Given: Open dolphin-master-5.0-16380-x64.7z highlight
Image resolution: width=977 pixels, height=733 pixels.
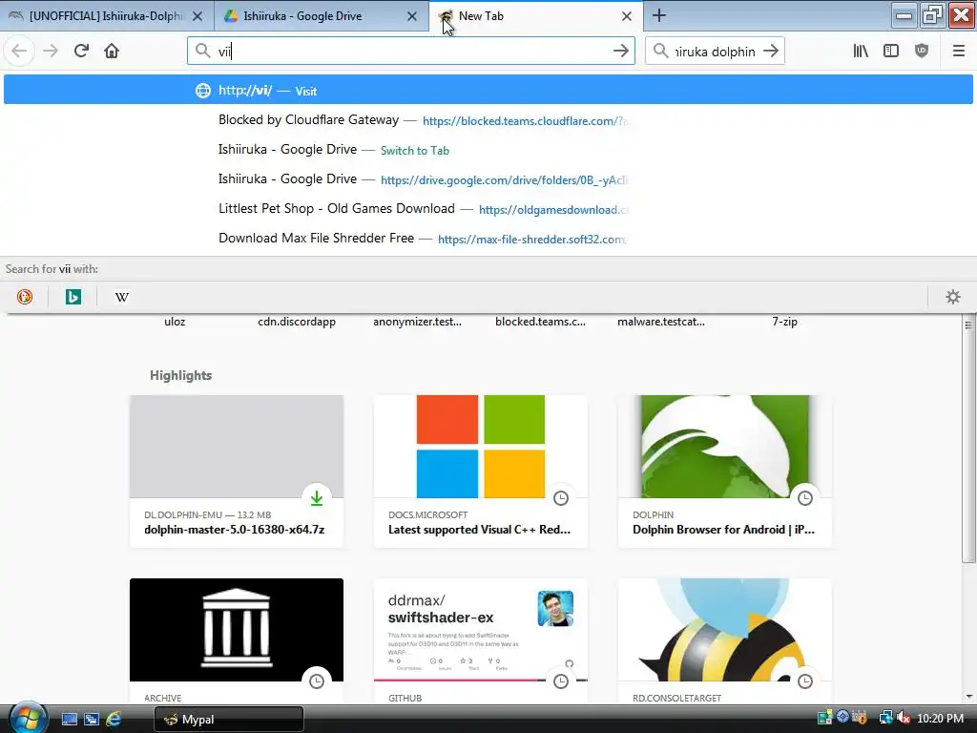Looking at the screenshot, I should [x=237, y=471].
